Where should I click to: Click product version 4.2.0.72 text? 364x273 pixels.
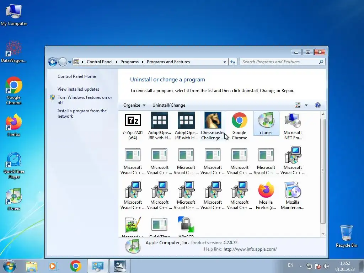point(230,243)
